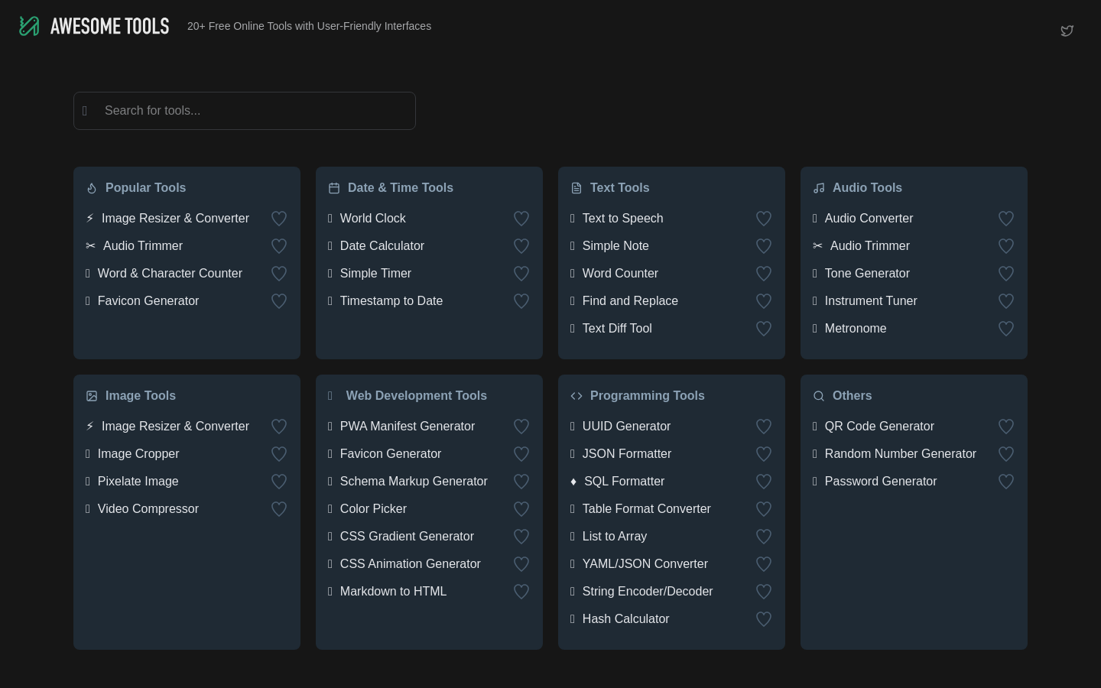
Task: Open the Random Number Generator
Action: (901, 454)
